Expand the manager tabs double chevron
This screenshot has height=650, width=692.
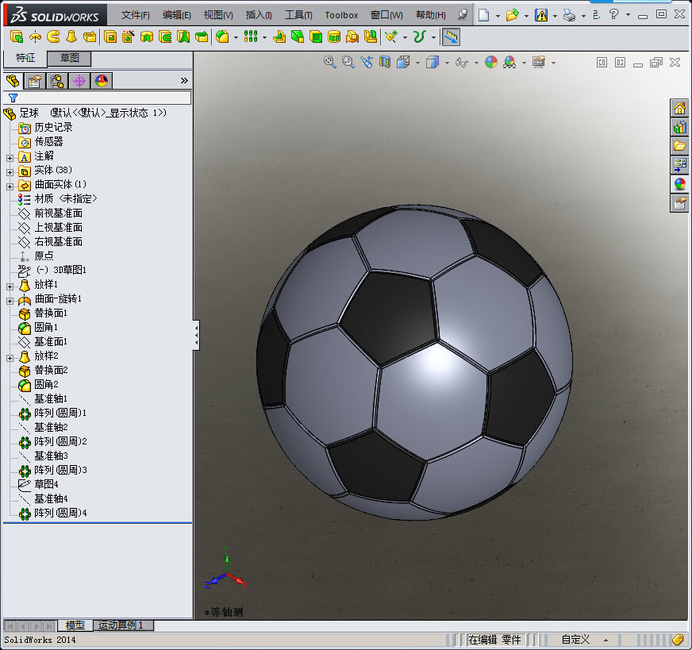184,81
